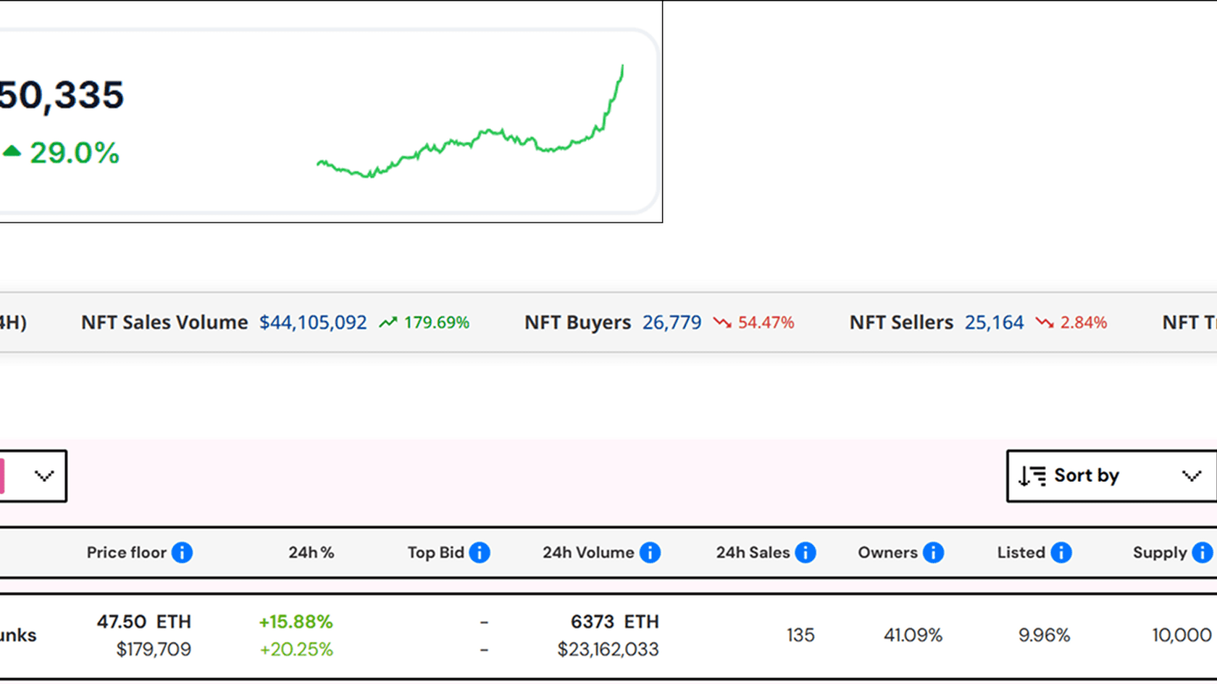This screenshot has width=1217, height=684.
Task: Click the 24h Sales column header
Action: tap(753, 553)
